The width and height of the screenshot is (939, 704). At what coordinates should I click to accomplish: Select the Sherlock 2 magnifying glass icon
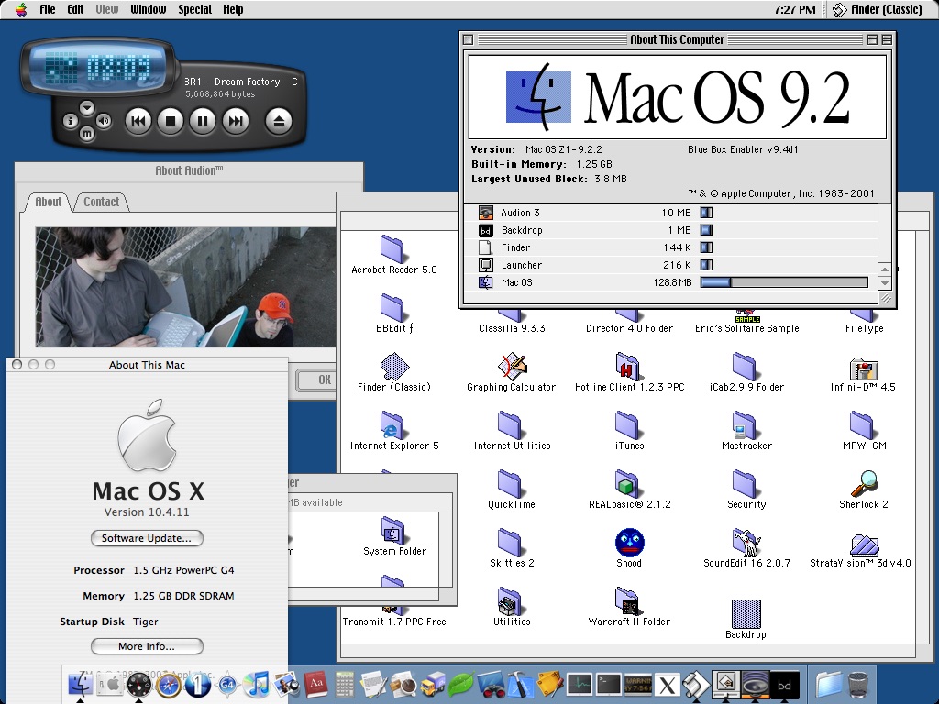coord(864,484)
